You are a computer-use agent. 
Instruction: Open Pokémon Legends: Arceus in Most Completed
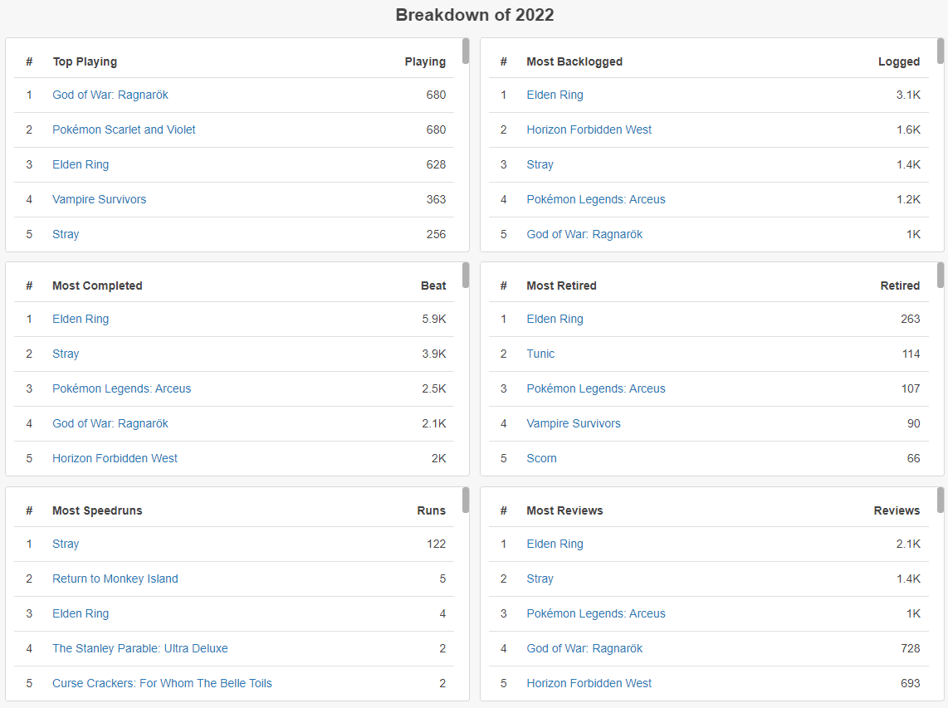(121, 388)
